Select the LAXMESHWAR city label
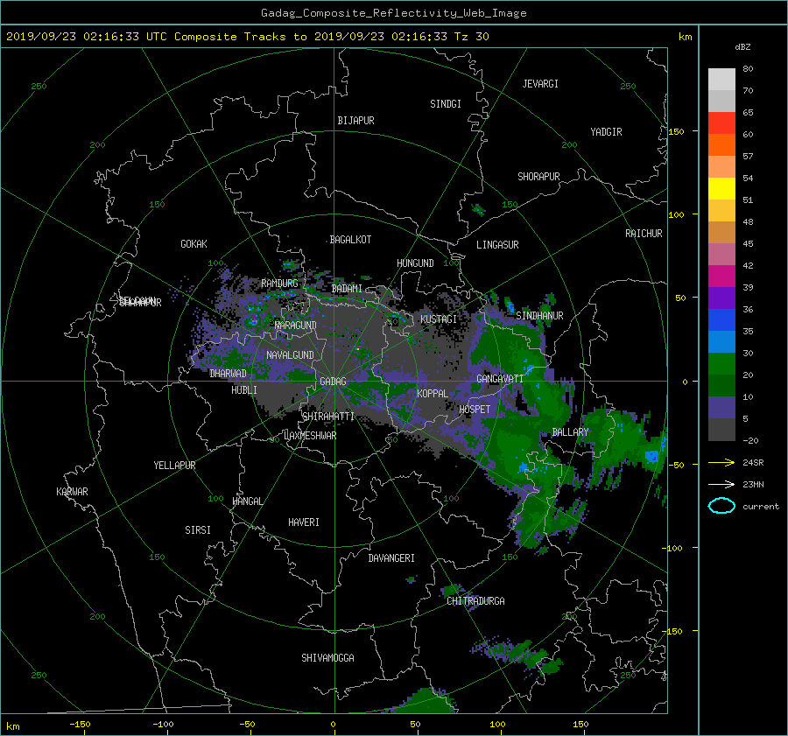 310,436
